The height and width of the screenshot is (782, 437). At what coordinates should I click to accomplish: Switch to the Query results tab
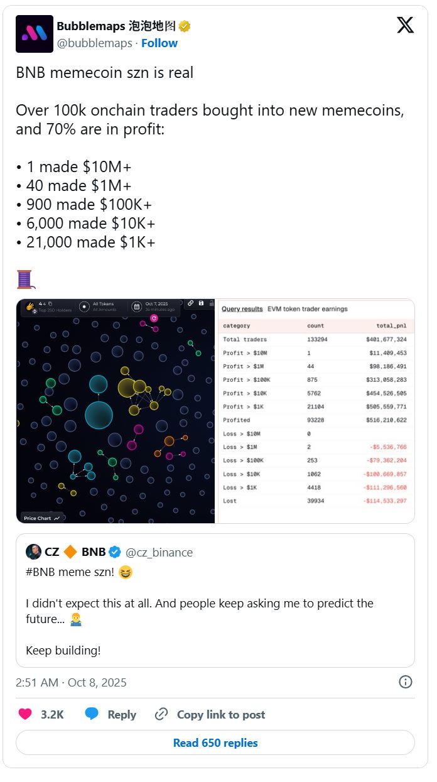242,309
